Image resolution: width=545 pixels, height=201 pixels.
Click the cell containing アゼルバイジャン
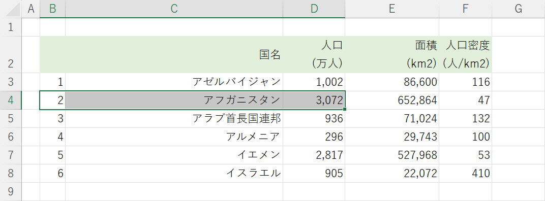(x=174, y=82)
